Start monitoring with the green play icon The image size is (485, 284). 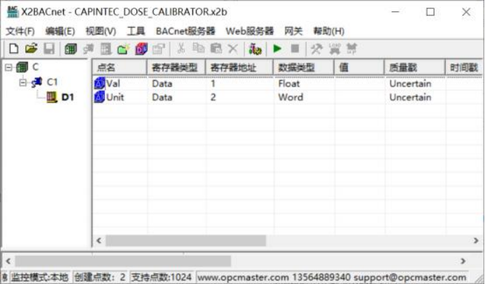(277, 48)
